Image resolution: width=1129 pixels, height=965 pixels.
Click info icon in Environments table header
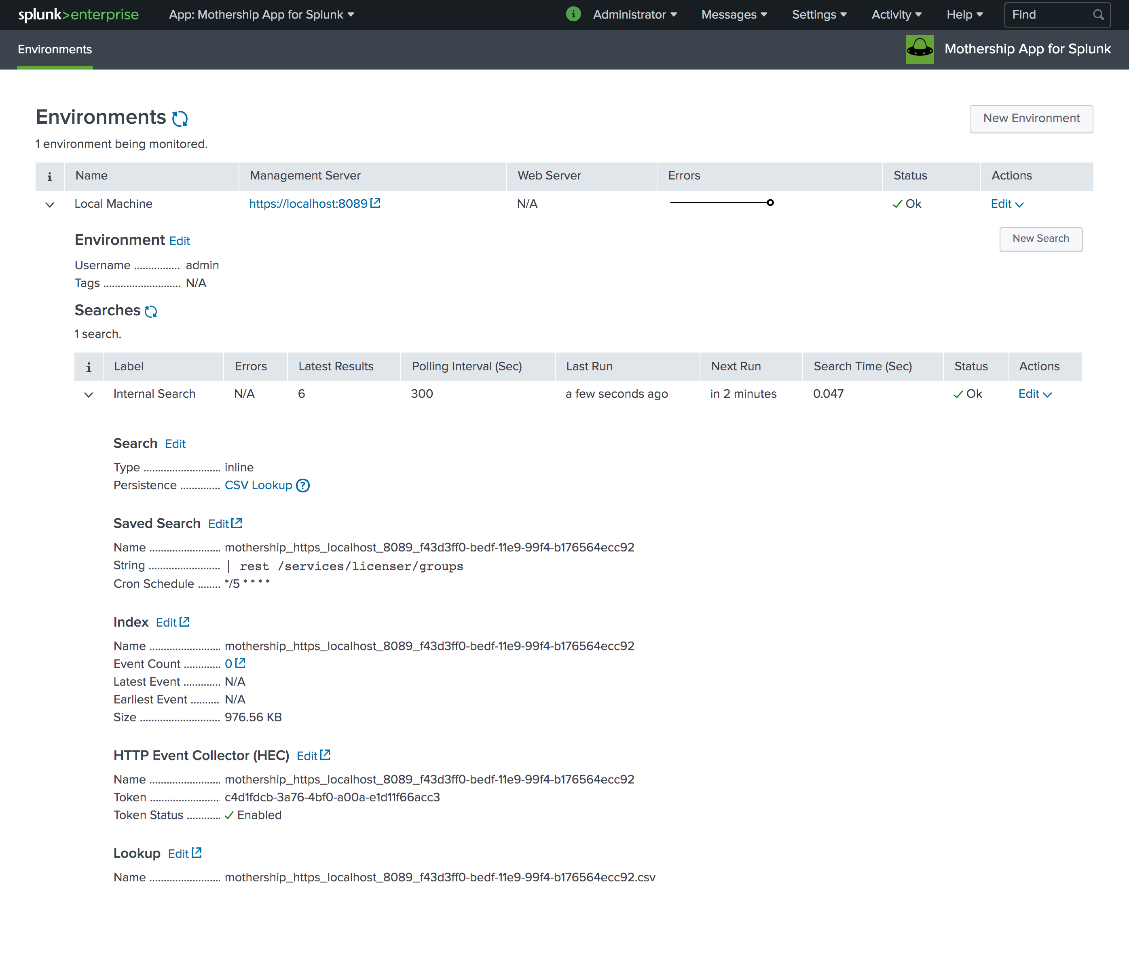click(x=50, y=177)
